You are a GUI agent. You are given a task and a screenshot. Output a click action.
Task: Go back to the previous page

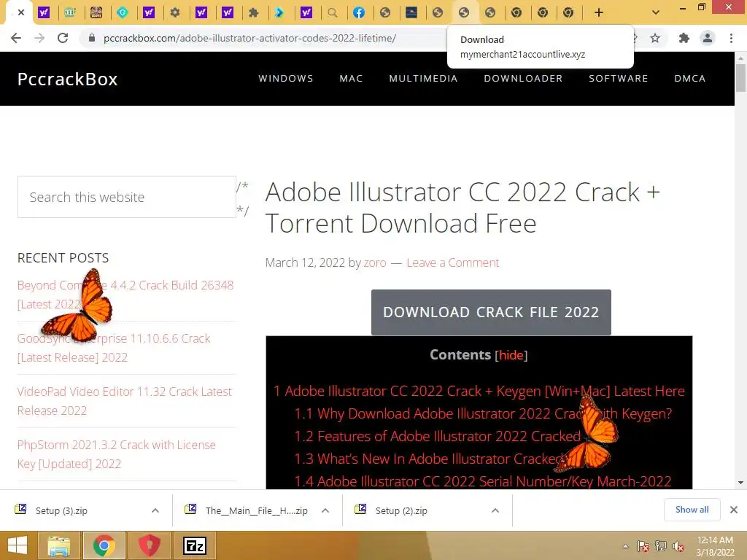coord(16,38)
